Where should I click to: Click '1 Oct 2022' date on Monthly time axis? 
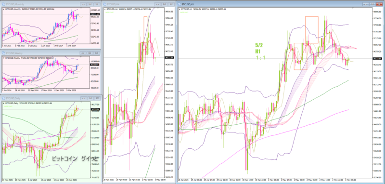click(32, 45)
